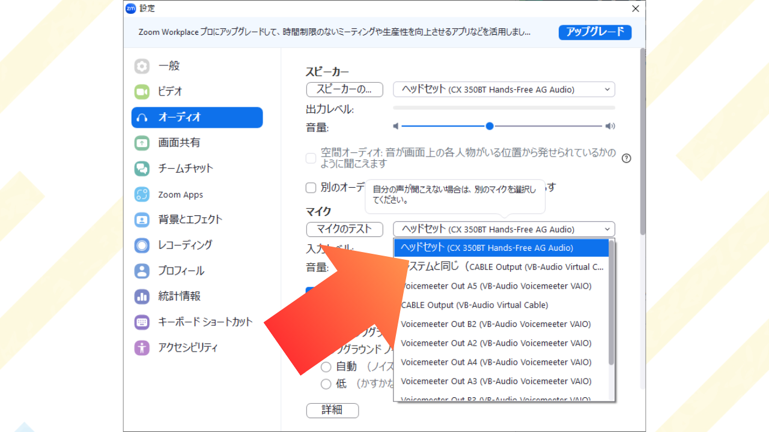This screenshot has width=769, height=432.
Task: Toggle the 空間オーディオ checkbox
Action: click(311, 158)
